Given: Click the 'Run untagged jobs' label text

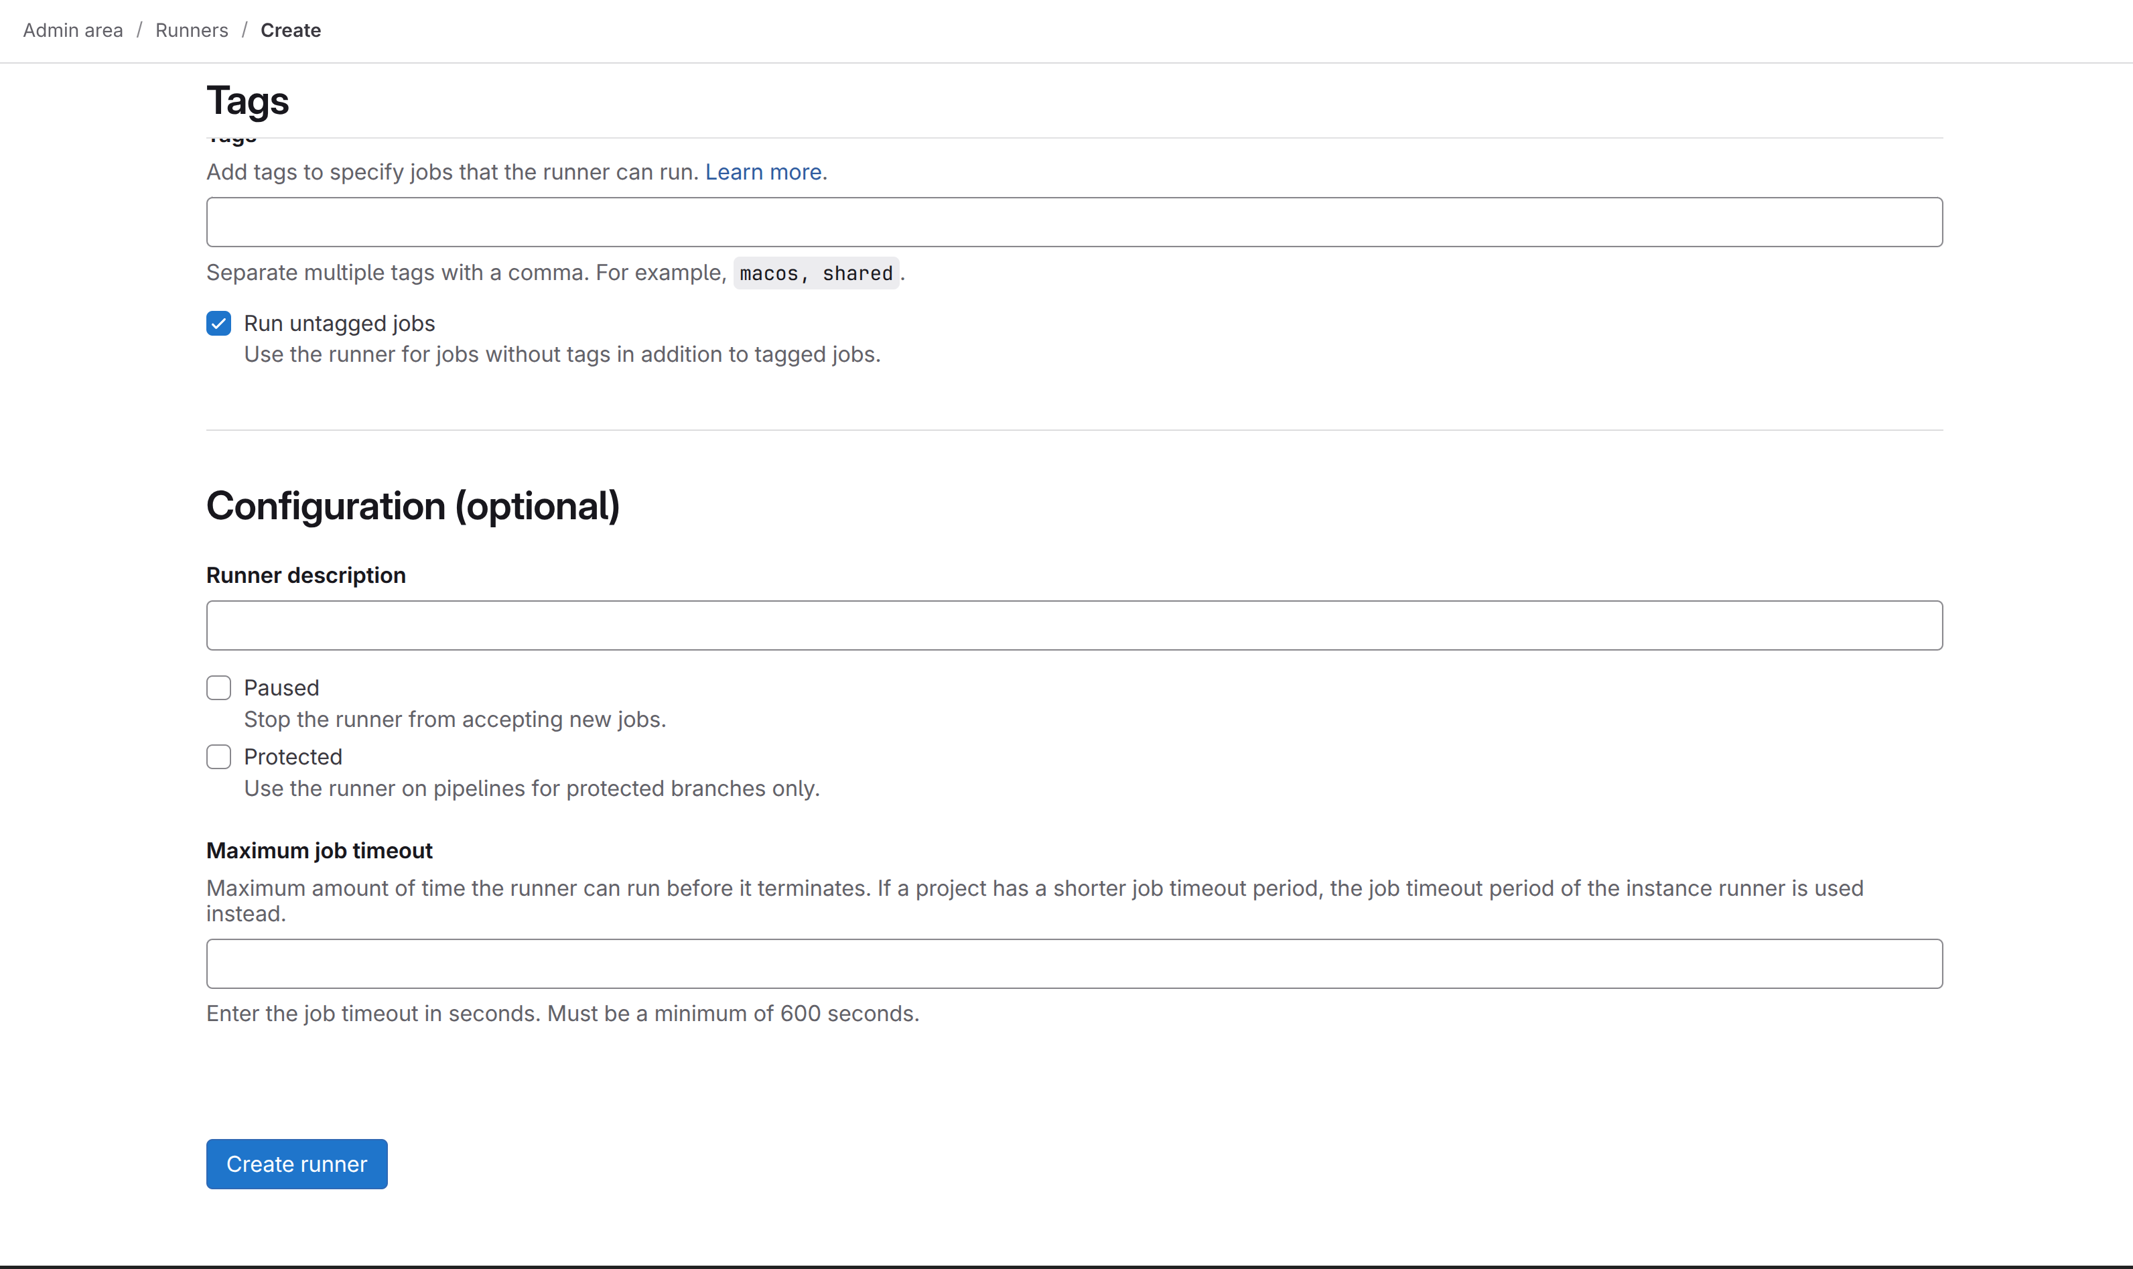Looking at the screenshot, I should (x=340, y=323).
